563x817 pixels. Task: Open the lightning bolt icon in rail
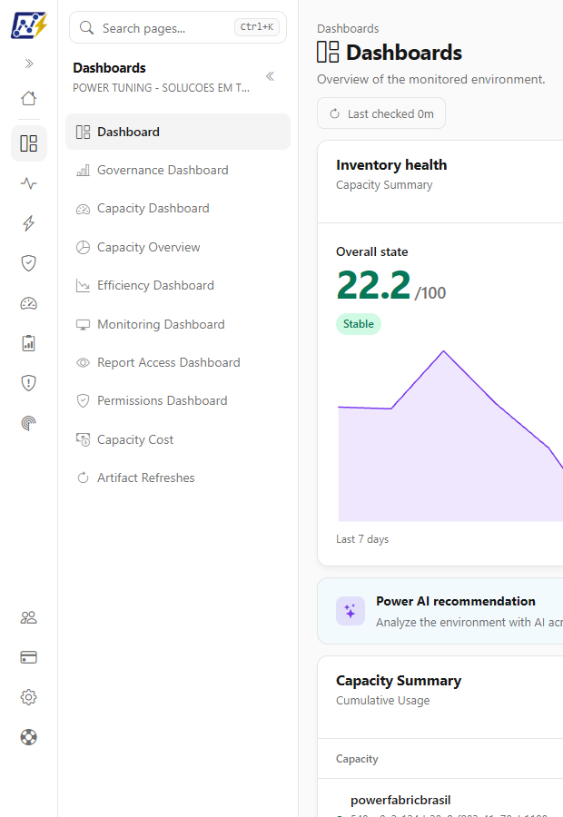click(29, 223)
